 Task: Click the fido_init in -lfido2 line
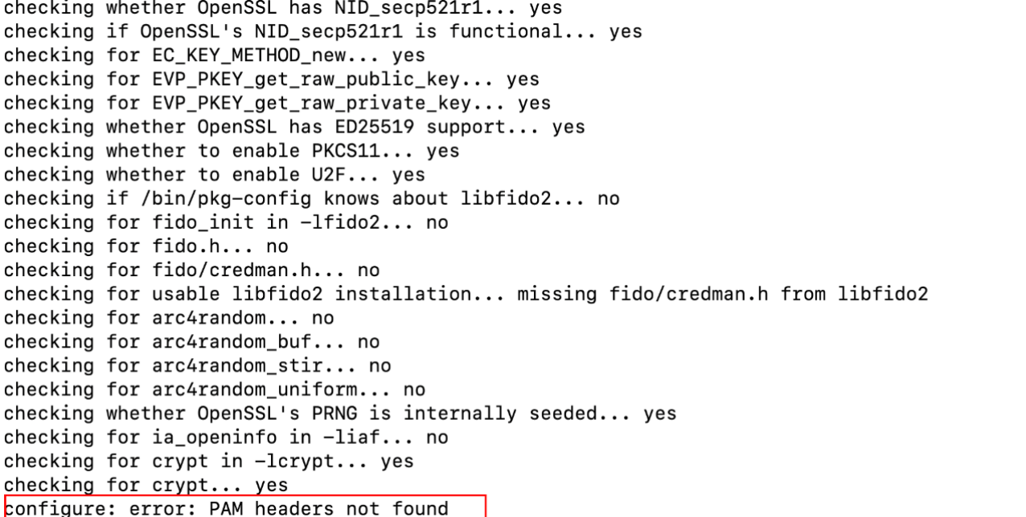tap(226, 222)
